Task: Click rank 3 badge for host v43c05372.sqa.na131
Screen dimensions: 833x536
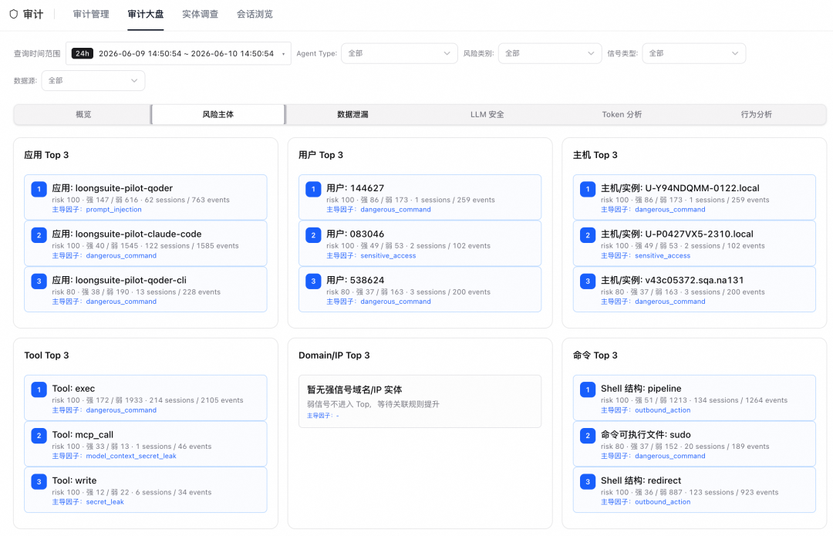Action: pyautogui.click(x=588, y=281)
